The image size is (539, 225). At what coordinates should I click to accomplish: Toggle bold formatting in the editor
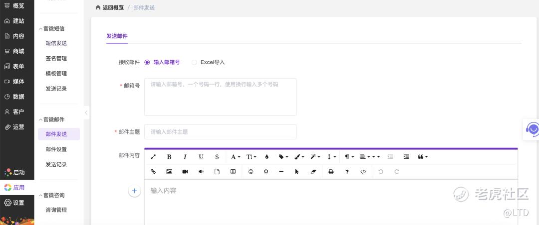click(x=169, y=157)
